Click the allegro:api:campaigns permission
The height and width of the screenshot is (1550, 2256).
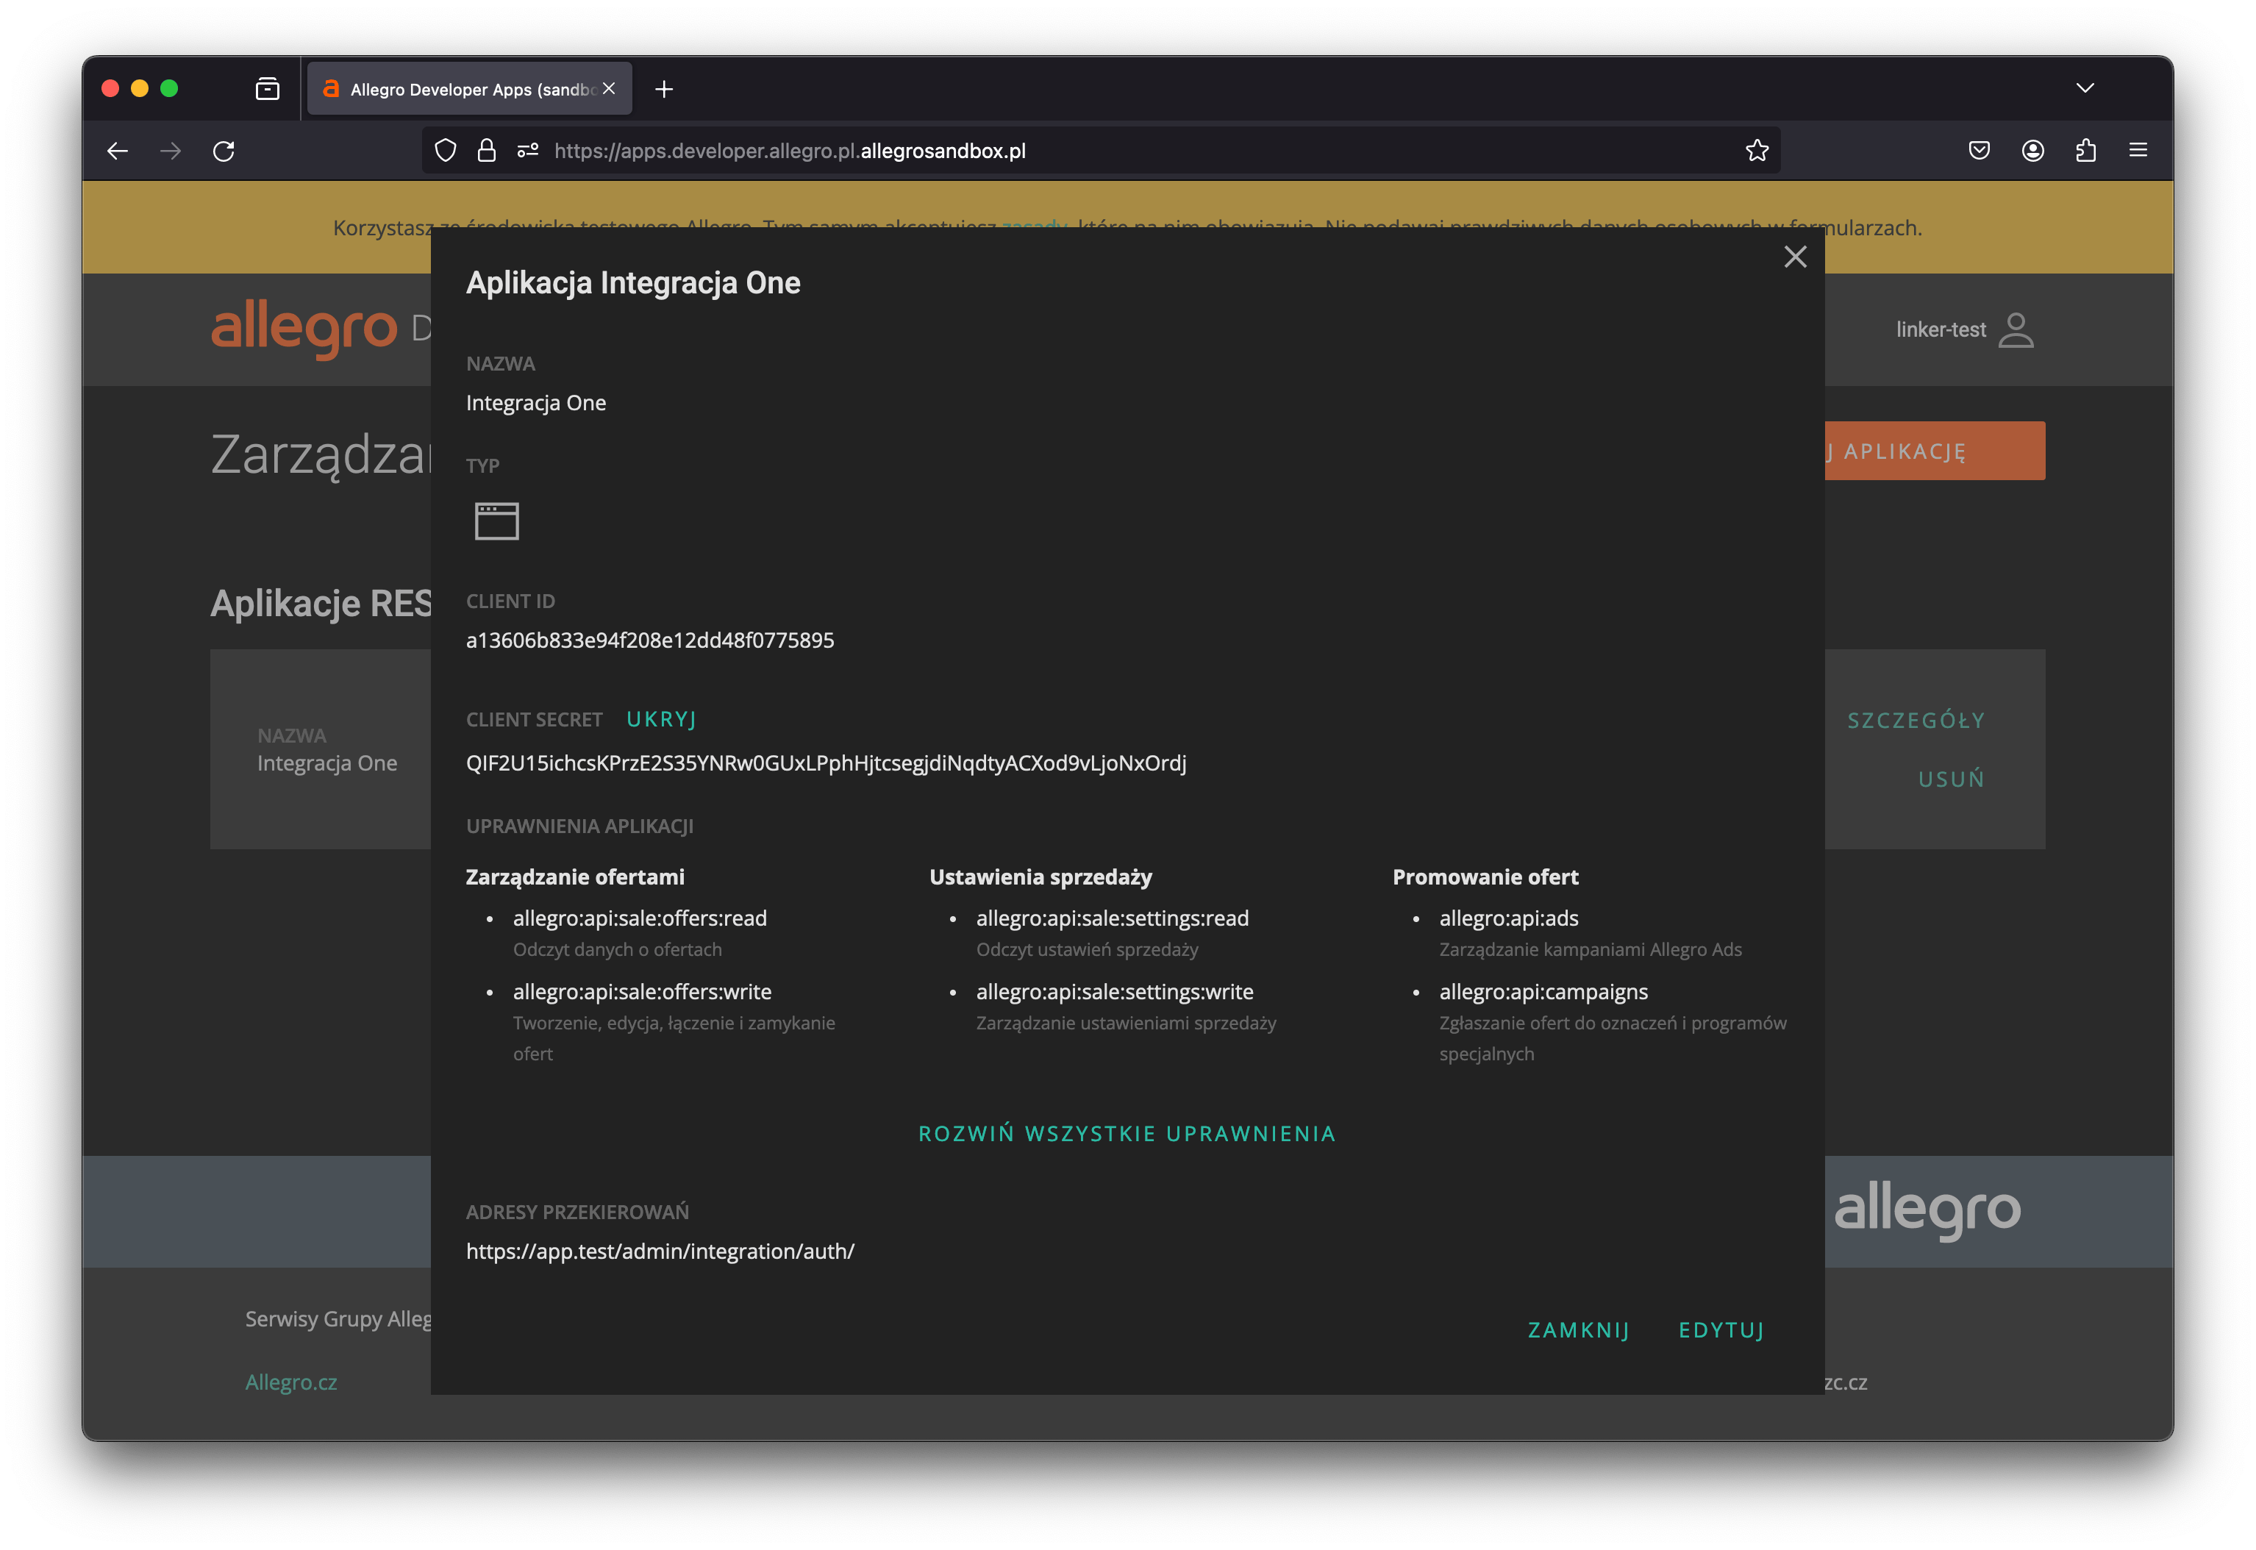[1543, 992]
